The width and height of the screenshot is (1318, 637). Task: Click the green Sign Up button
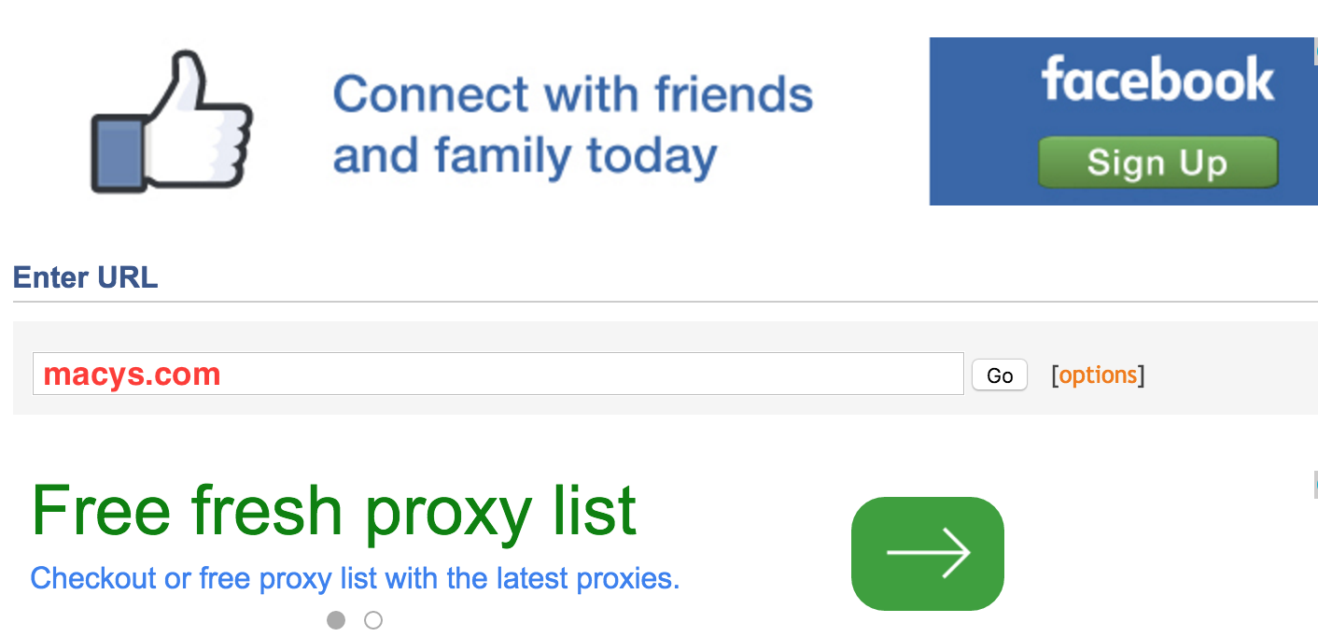pyautogui.click(x=1157, y=163)
